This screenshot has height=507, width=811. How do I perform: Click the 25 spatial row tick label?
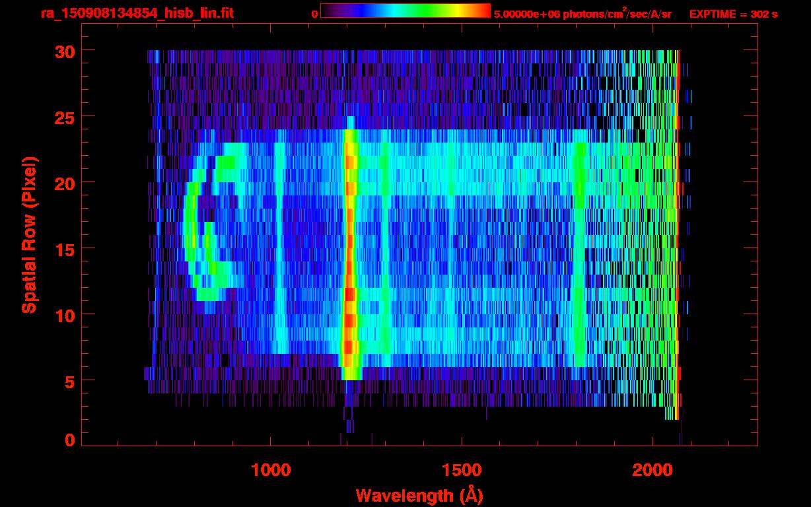pos(65,117)
